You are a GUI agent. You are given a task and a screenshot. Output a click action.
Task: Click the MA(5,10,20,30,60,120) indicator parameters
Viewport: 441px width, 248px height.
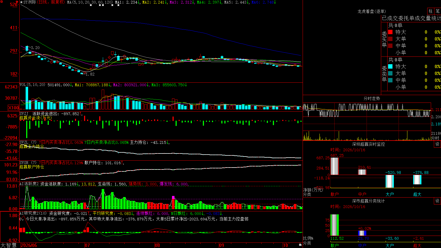pyautogui.click(x=90, y=2)
